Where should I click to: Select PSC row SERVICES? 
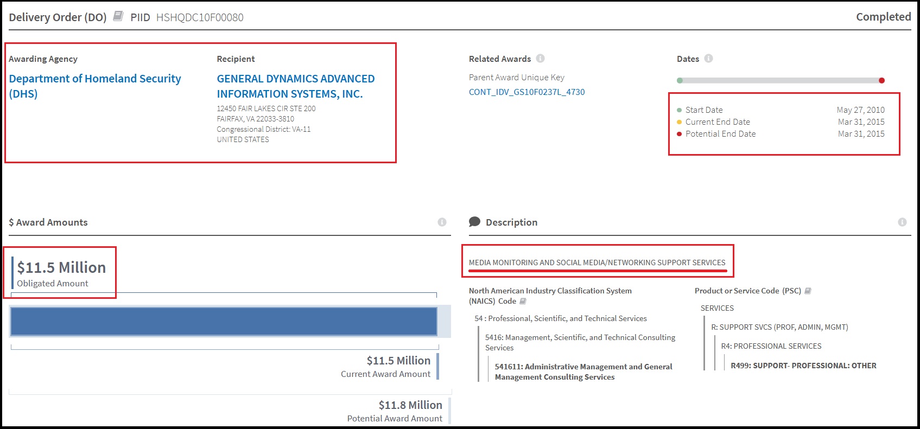pyautogui.click(x=717, y=308)
